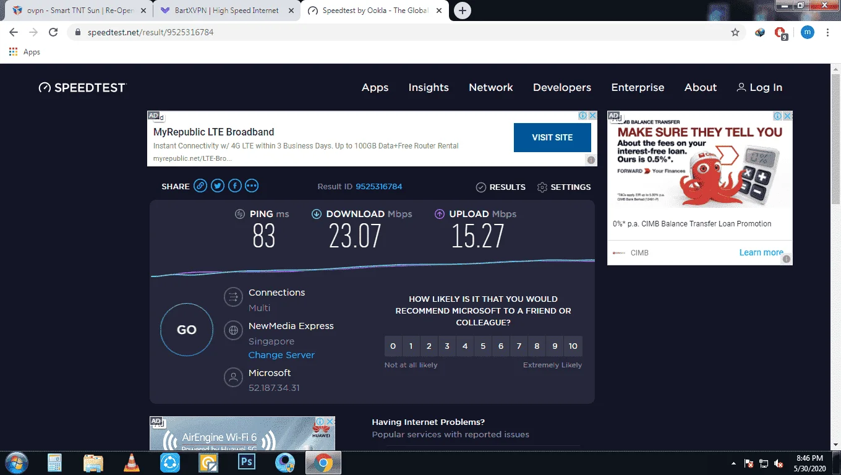Open the Apps menu in Speedtest navigation
The width and height of the screenshot is (841, 475).
[375, 88]
